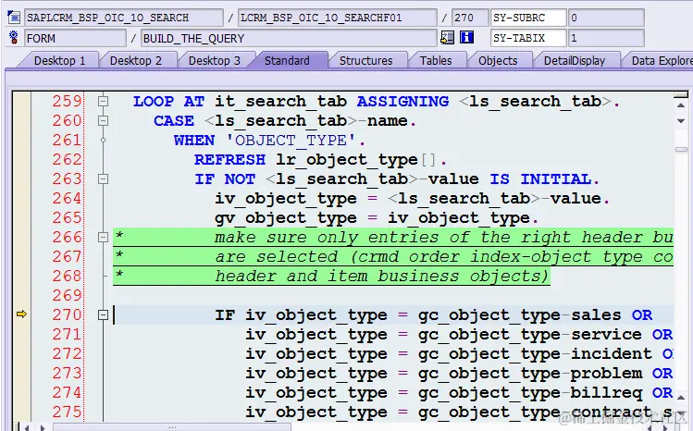693x431 pixels.
Task: Click the horizontal scrollbar left arrow
Action: pos(27,427)
